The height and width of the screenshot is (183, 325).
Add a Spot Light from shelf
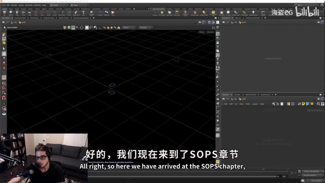click(x=169, y=13)
